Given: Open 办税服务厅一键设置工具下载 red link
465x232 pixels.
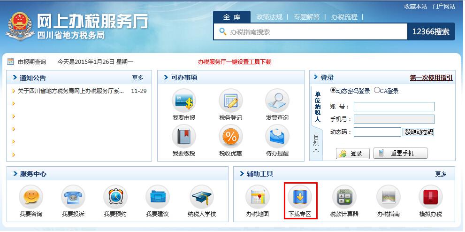Looking at the screenshot, I should tap(235, 62).
